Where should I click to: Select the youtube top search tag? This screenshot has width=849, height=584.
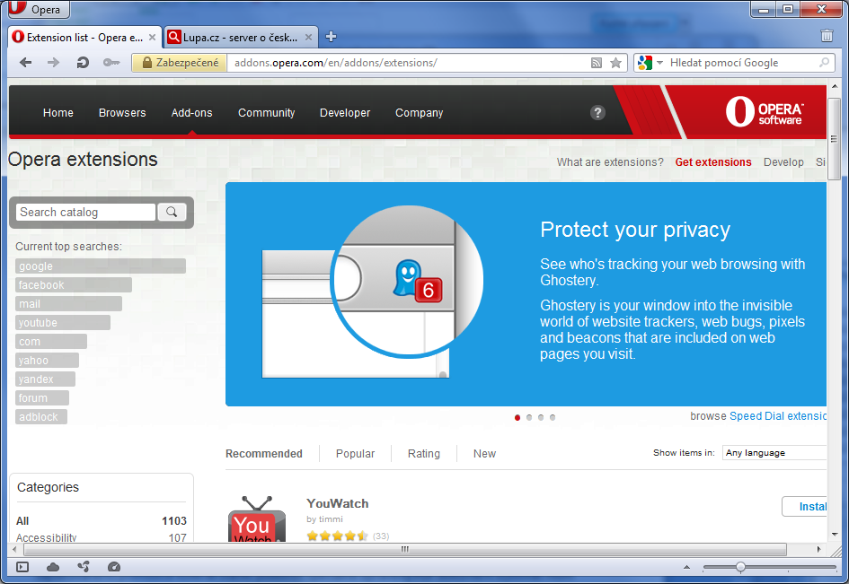tap(62, 323)
